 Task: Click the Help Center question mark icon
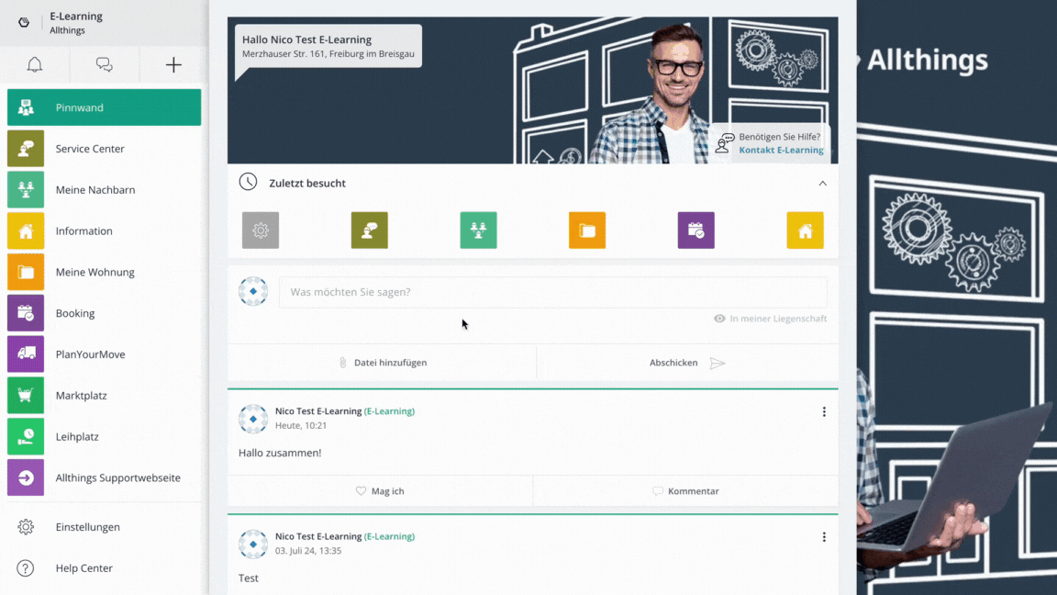(26, 568)
